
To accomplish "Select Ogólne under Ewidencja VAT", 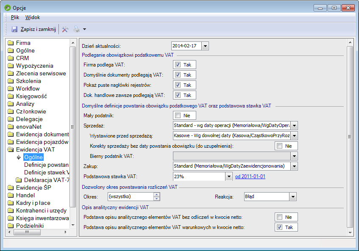I will click(33, 157).
